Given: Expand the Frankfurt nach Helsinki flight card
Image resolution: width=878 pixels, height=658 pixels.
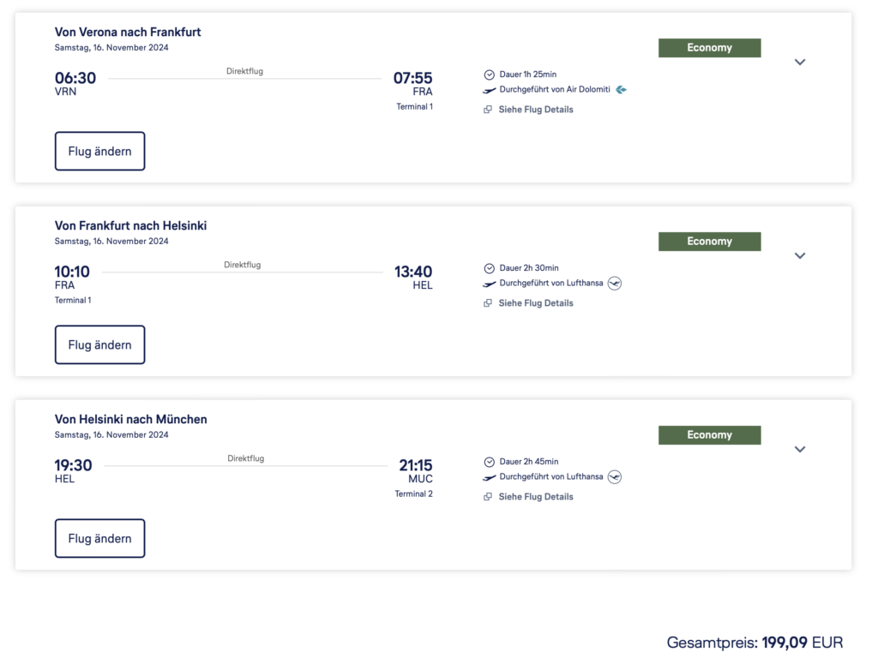Looking at the screenshot, I should point(800,255).
